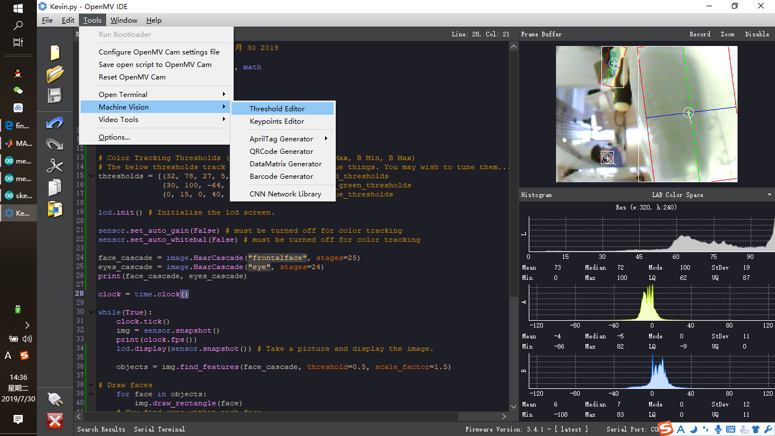The width and height of the screenshot is (775, 436).
Task: Open the Window menu
Action: click(124, 20)
